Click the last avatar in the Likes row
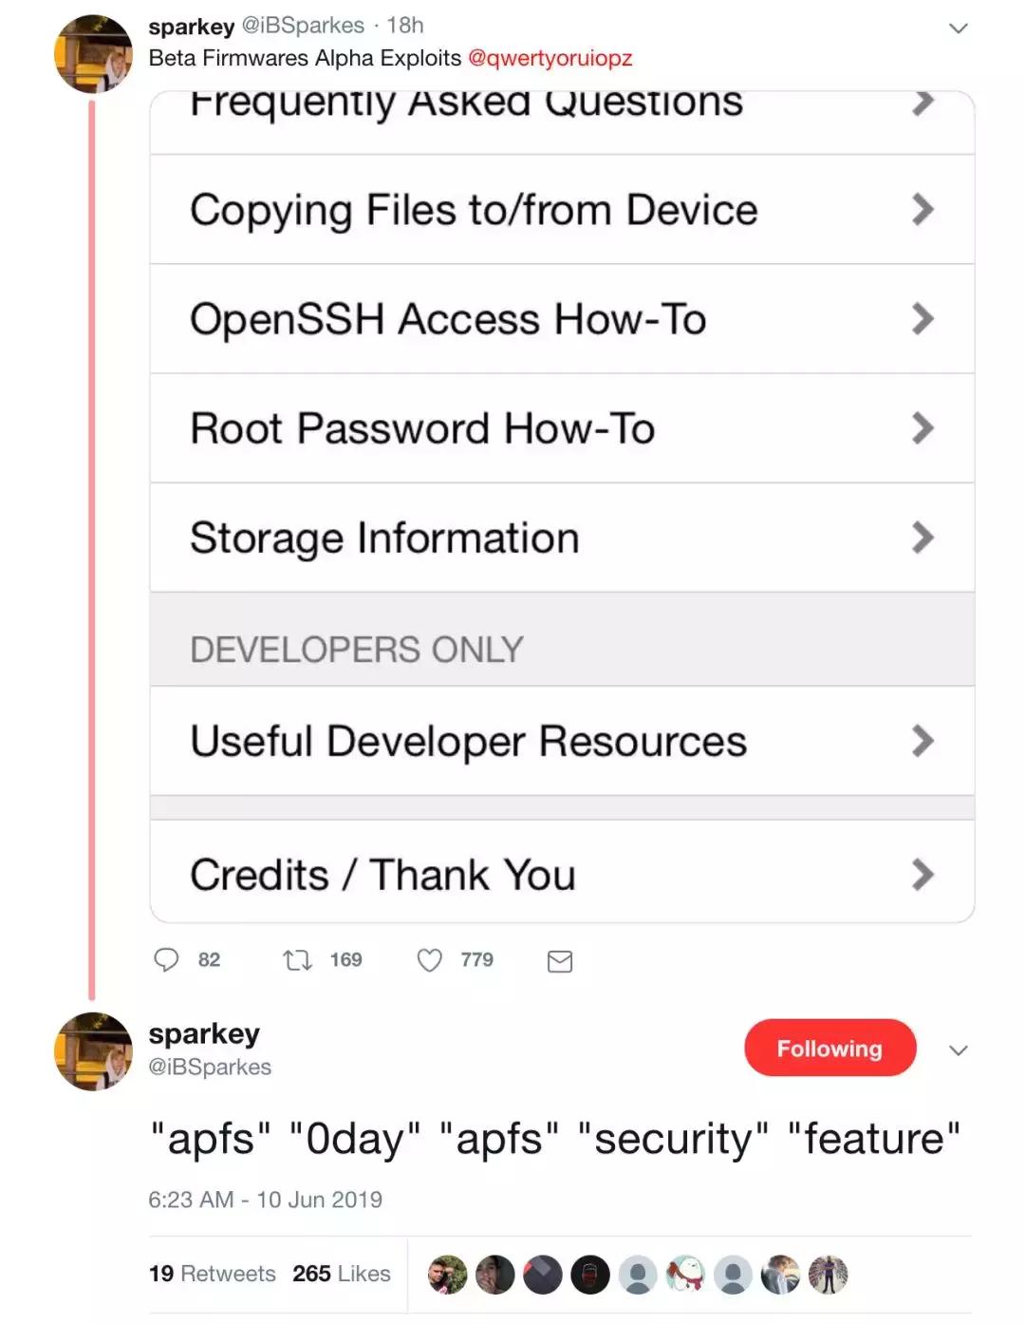This screenshot has width=1025, height=1324. [827, 1274]
